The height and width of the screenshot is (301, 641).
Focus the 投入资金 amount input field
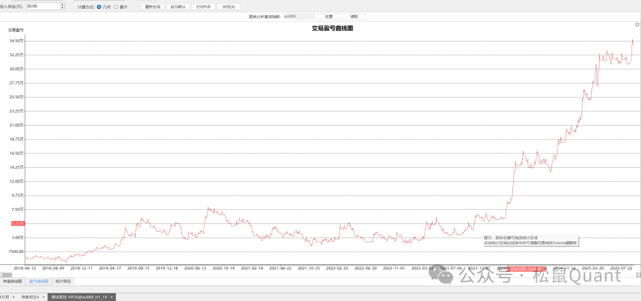click(x=42, y=7)
